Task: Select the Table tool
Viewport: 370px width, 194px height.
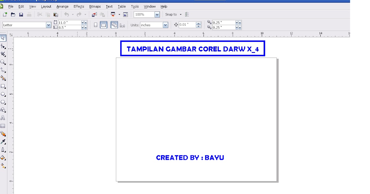Action: 3,126
